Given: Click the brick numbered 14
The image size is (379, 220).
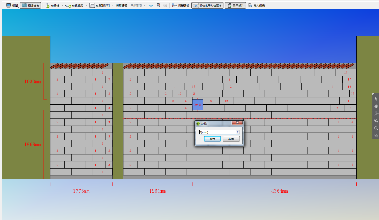Looking at the screenshot, I should pyautogui.click(x=175, y=86).
